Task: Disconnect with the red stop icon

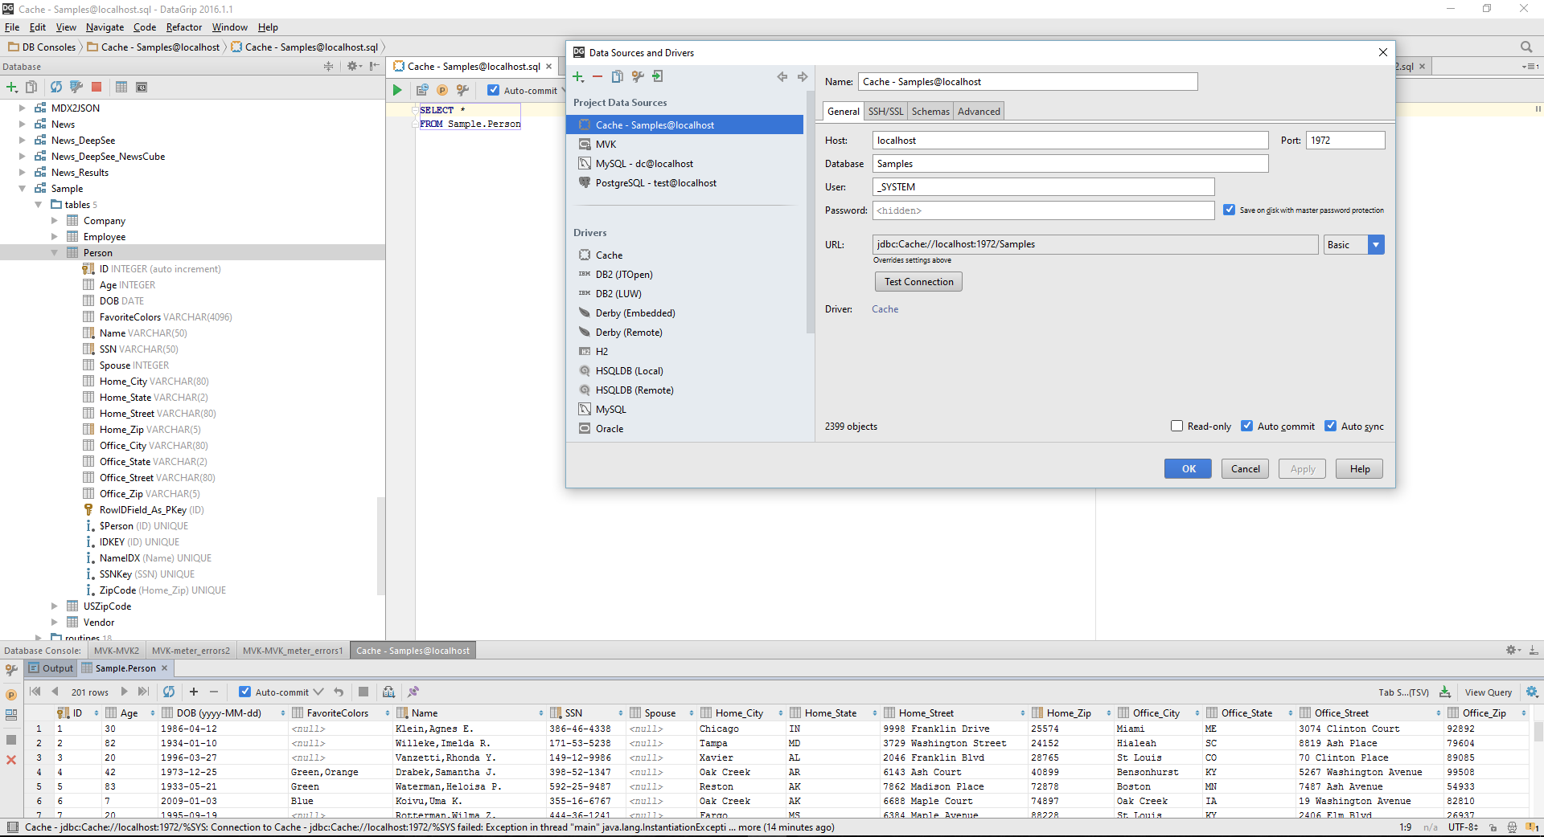Action: click(96, 87)
